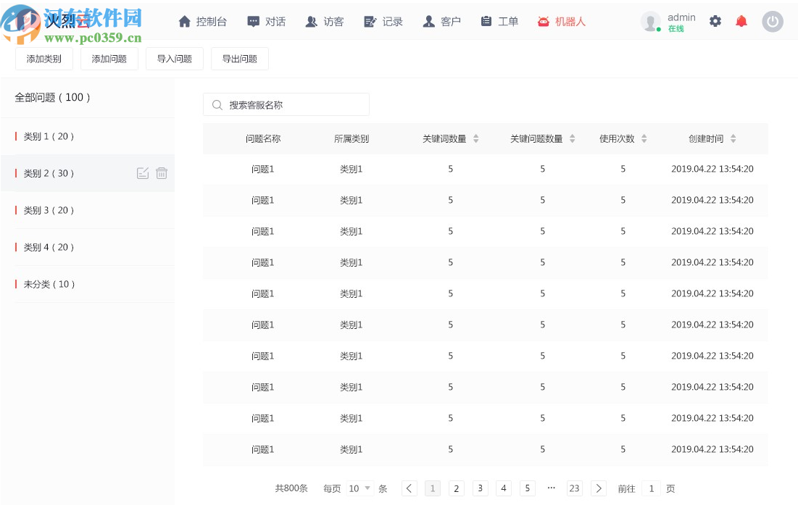Screen dimensions: 798x505
Task: Go to page 23
Action: (x=575, y=488)
